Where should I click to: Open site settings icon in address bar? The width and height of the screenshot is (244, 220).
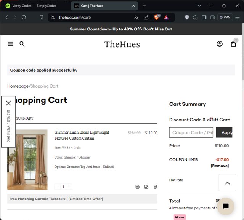[53, 17]
